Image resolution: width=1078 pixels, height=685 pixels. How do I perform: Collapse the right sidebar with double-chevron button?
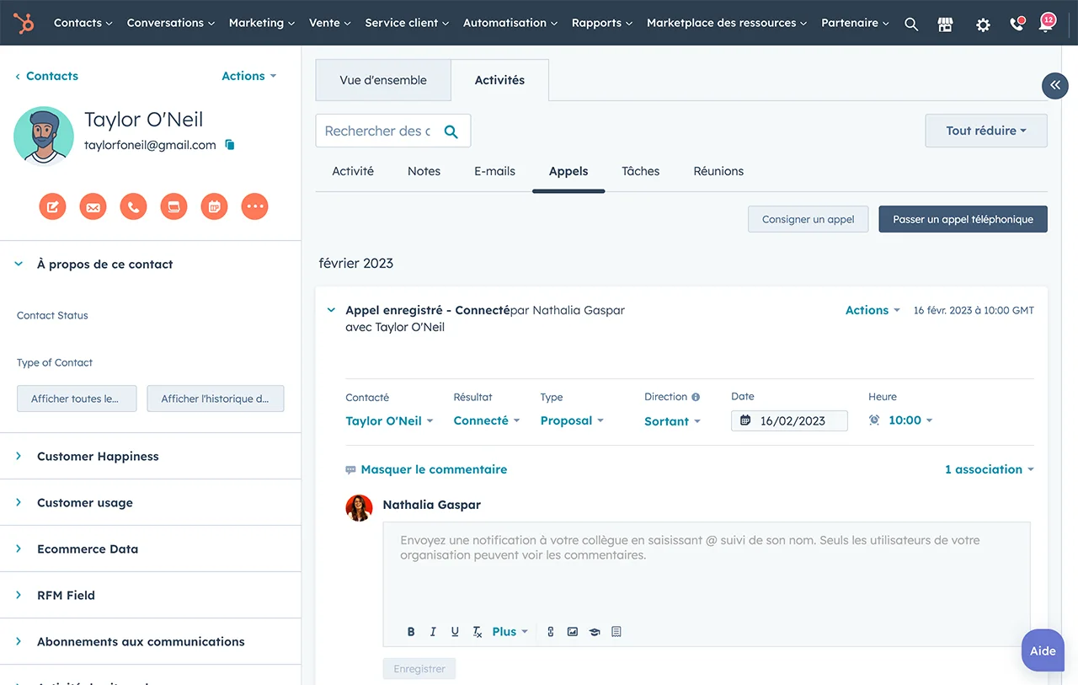[1054, 85]
